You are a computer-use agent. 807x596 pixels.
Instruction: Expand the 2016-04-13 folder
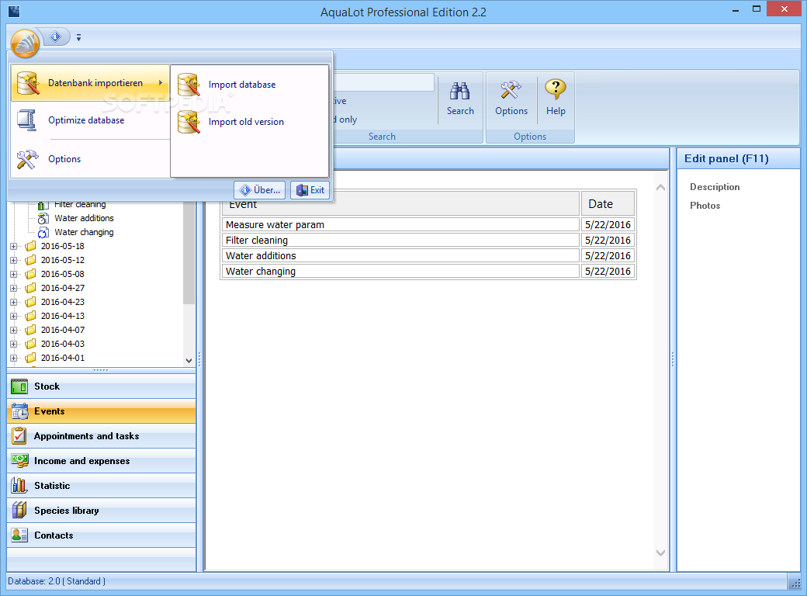tap(14, 316)
